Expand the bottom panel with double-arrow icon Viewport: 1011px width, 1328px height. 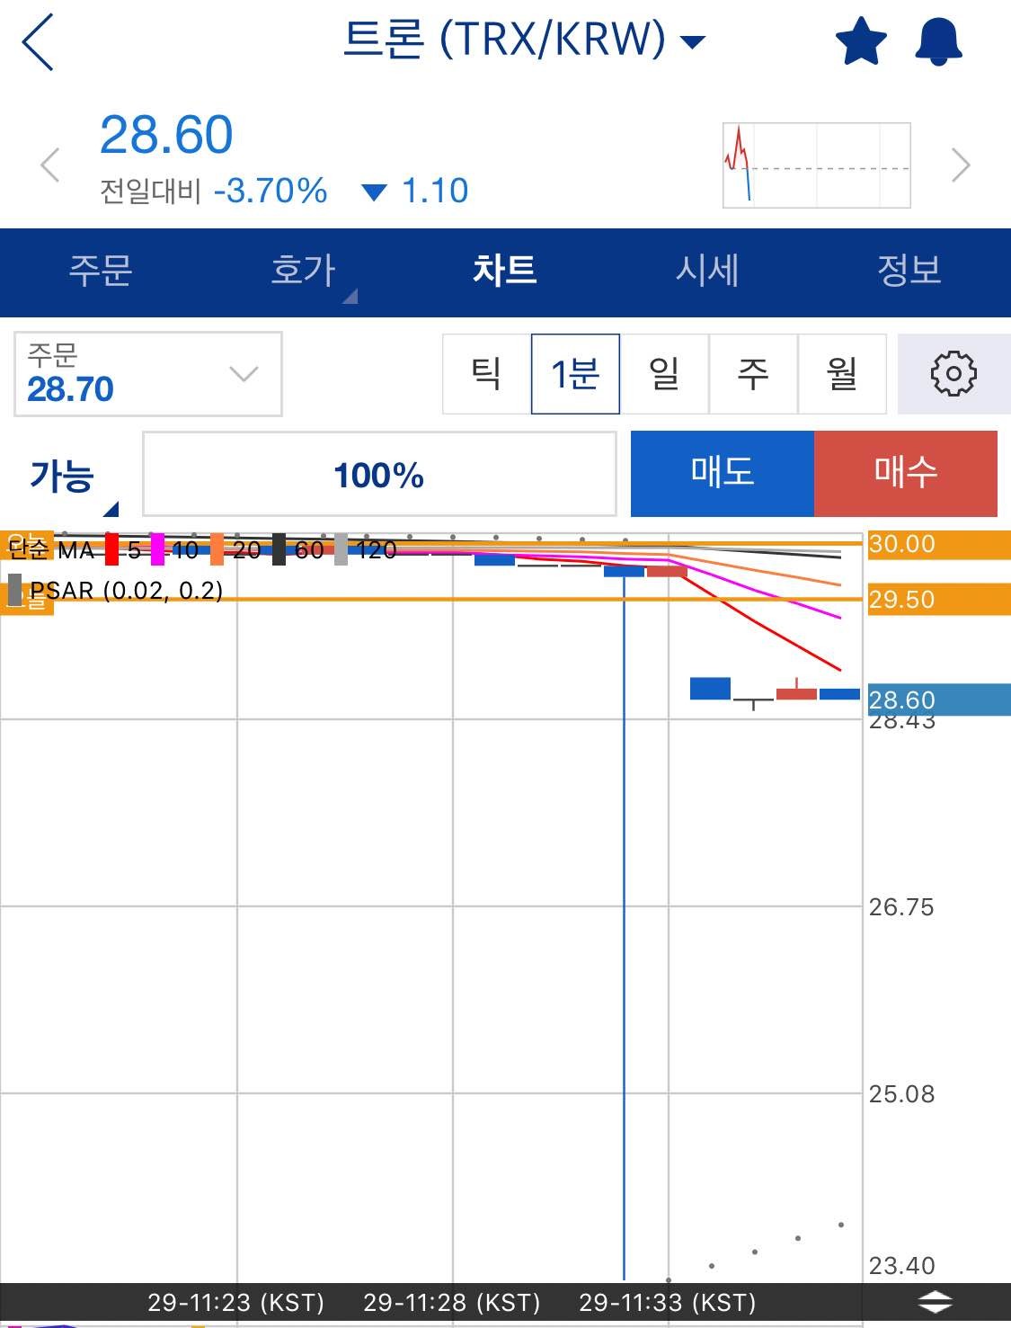click(936, 1301)
